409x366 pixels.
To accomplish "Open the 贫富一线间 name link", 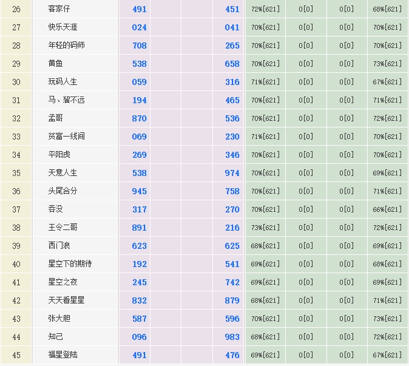I will (67, 137).
